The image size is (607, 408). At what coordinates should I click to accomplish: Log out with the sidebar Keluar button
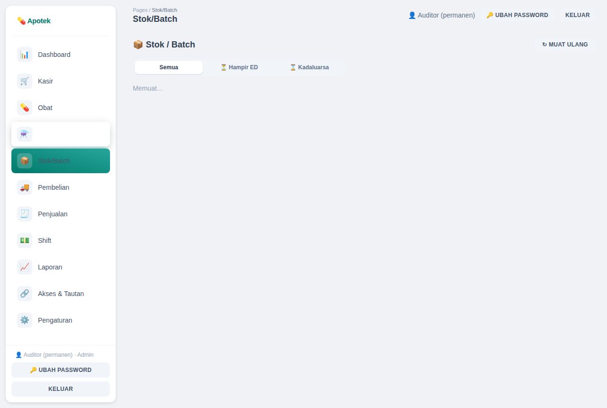coord(61,389)
